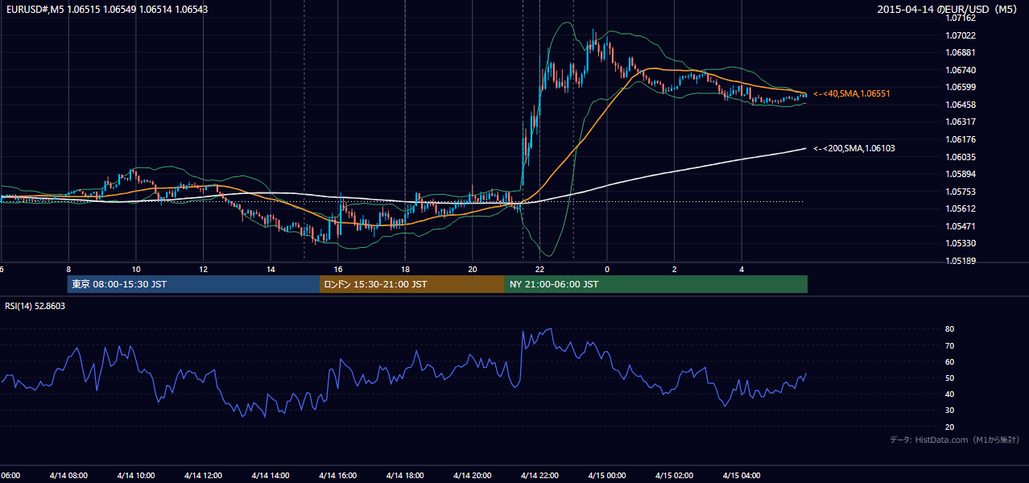Click hour label 0 under the price chart
The height and width of the screenshot is (483, 1029).
[607, 270]
